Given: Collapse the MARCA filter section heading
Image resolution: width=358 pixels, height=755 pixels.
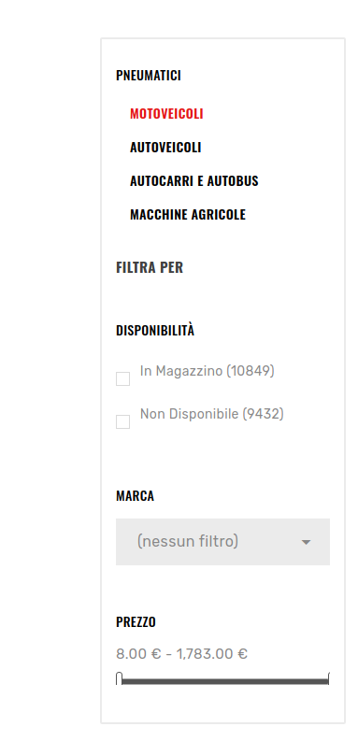Looking at the screenshot, I should [135, 496].
